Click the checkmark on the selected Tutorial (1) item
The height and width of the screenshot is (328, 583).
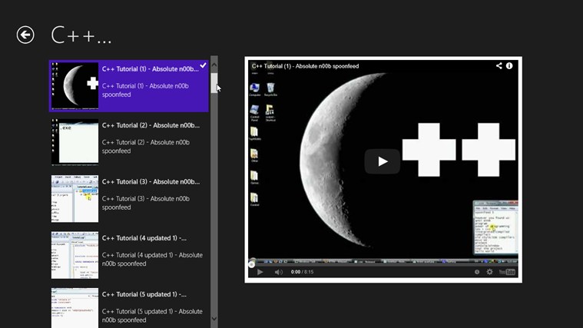tap(203, 65)
